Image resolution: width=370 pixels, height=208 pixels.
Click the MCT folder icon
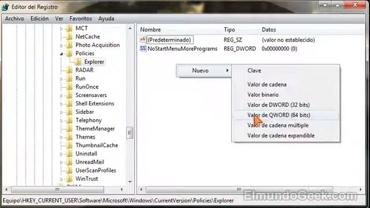tap(69, 28)
